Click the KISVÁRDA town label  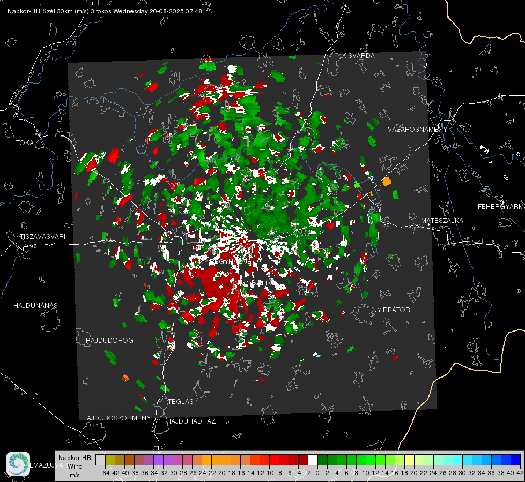coord(358,56)
